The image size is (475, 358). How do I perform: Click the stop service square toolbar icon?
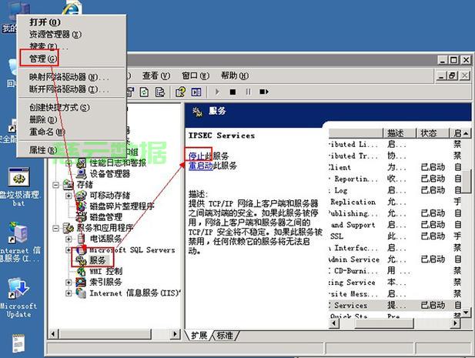[x=232, y=92]
